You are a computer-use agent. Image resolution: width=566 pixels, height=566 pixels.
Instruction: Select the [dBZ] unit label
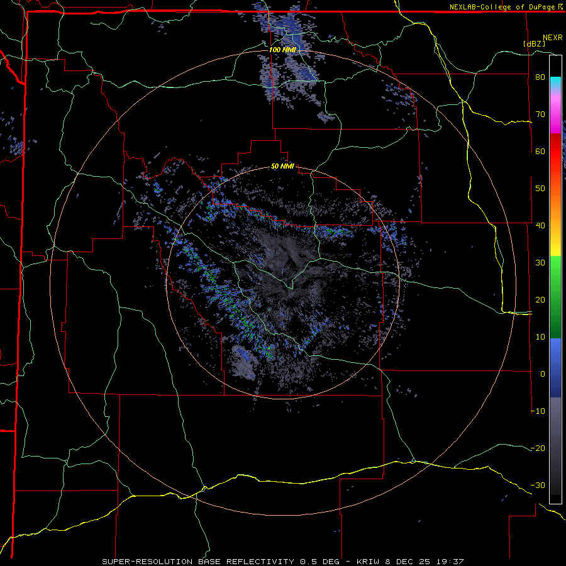coord(534,43)
